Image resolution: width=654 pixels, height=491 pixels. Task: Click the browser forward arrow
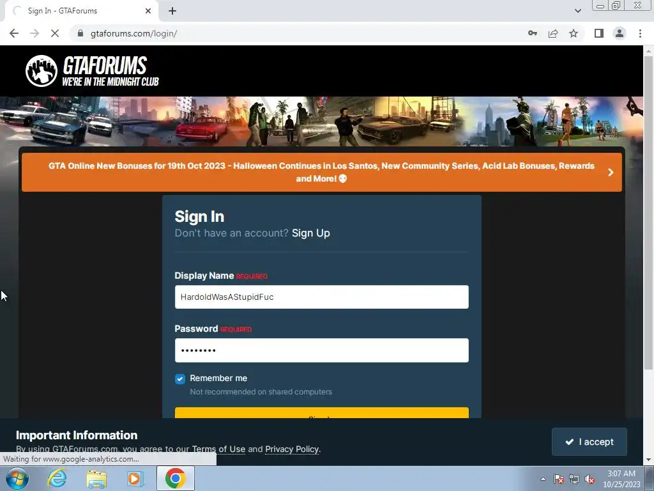tap(34, 33)
